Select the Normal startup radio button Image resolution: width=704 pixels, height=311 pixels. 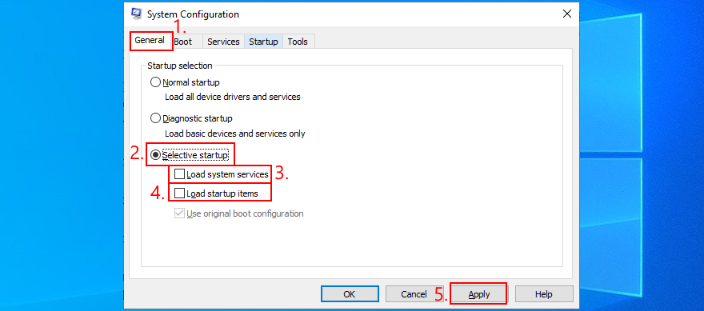[155, 82]
